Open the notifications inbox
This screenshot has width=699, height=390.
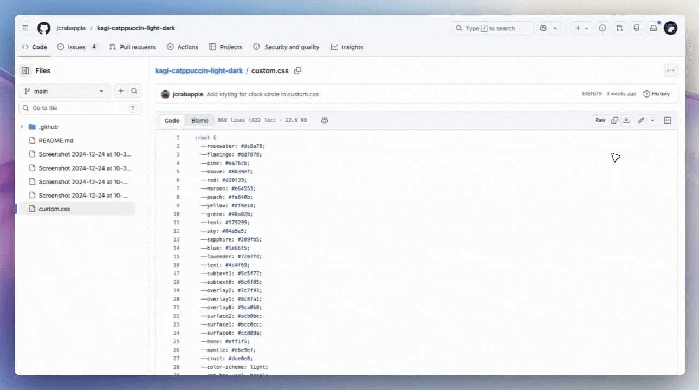tap(654, 28)
